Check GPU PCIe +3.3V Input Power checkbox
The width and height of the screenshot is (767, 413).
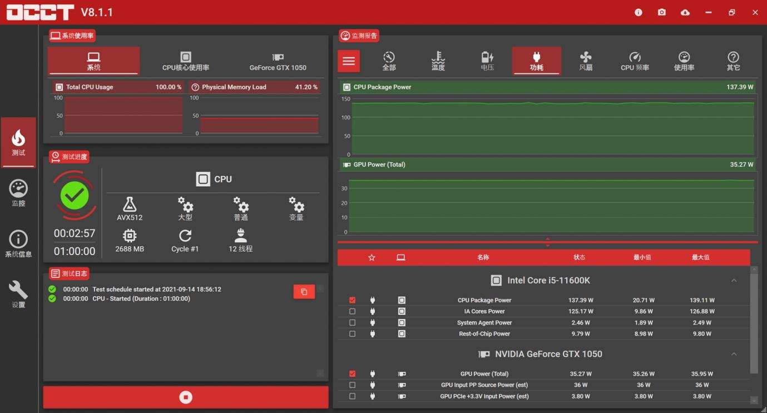tap(352, 396)
